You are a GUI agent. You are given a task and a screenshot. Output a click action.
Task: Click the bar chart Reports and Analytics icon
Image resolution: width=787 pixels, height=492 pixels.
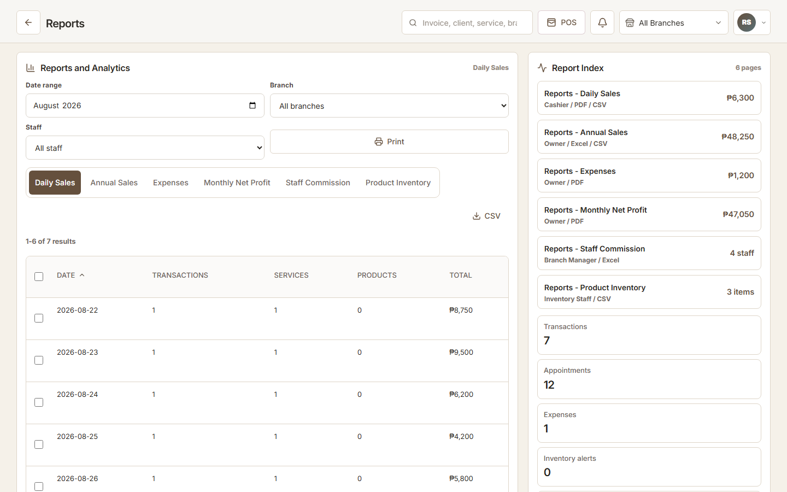tap(31, 68)
